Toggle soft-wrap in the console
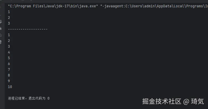The width and height of the screenshot is (208, 109). click(1, 21)
